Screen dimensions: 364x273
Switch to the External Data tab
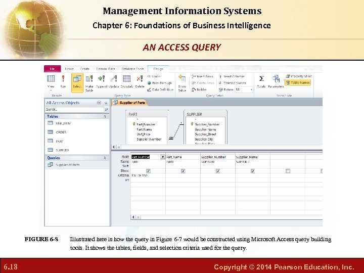click(106, 69)
